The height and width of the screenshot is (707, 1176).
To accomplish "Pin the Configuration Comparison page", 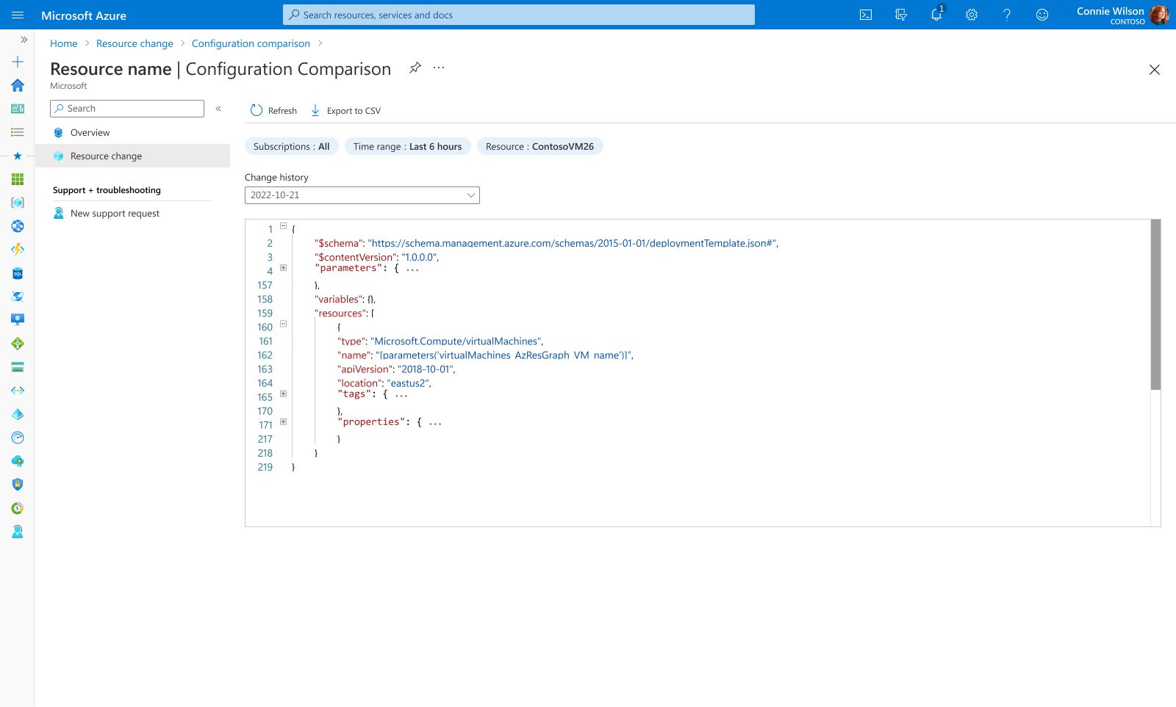I will [x=415, y=68].
